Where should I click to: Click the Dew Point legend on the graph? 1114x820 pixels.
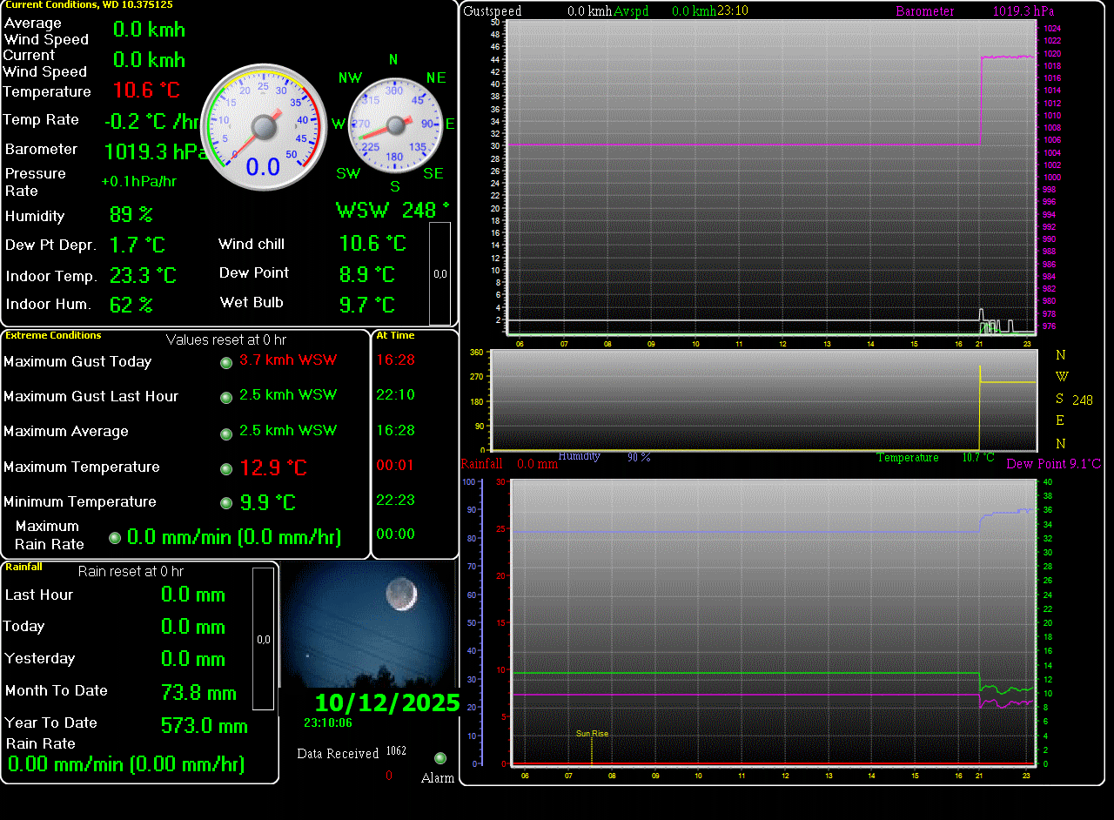click(x=1053, y=464)
